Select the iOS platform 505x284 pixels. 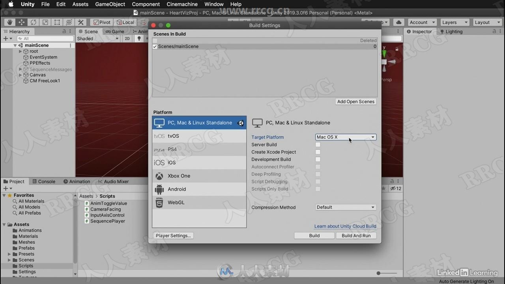coord(199,163)
